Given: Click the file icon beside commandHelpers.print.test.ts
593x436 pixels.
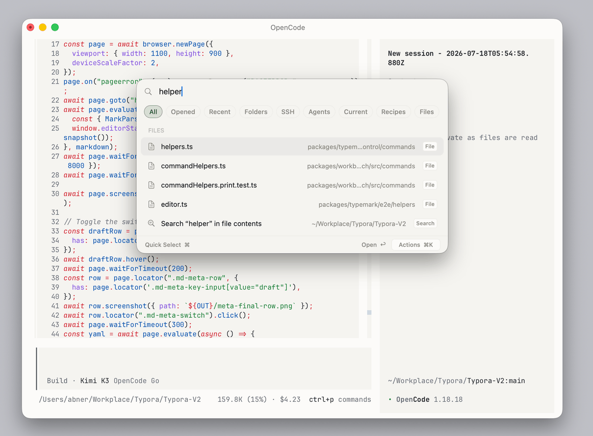Looking at the screenshot, I should point(152,185).
